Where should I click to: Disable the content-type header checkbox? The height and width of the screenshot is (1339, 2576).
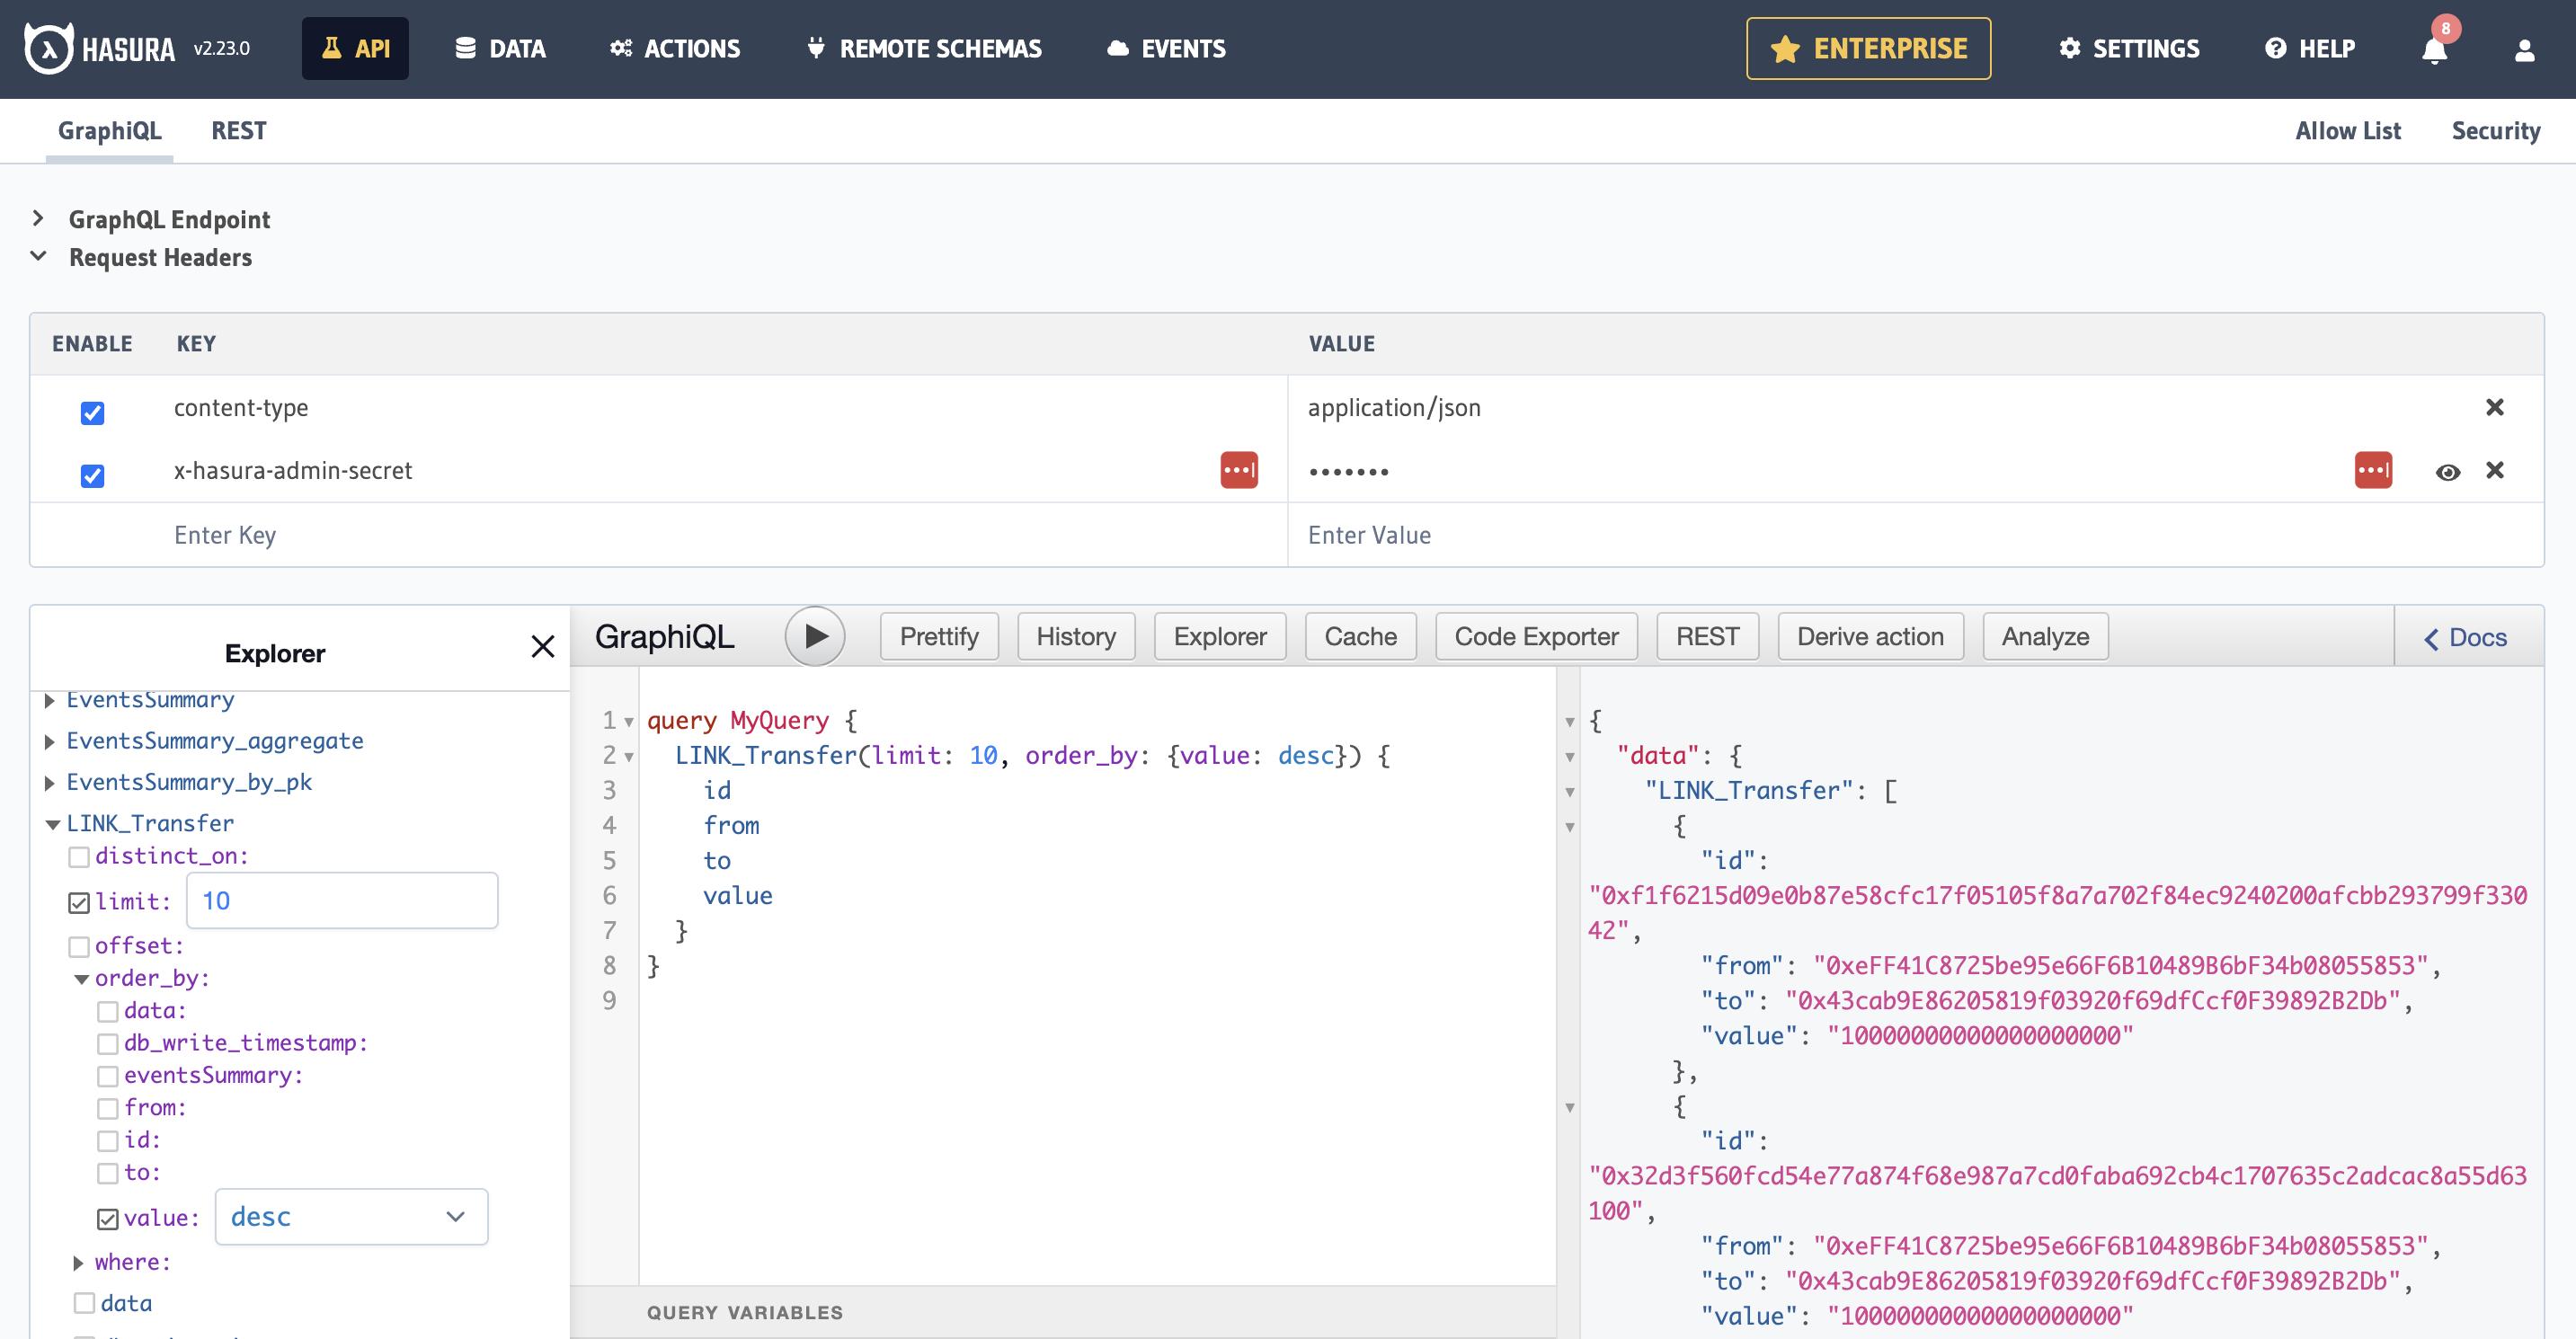92,412
